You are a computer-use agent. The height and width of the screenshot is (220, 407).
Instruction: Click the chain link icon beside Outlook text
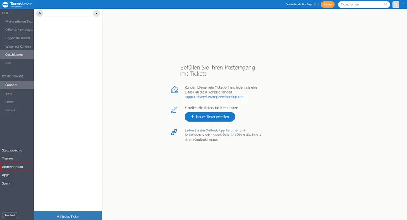point(174,132)
